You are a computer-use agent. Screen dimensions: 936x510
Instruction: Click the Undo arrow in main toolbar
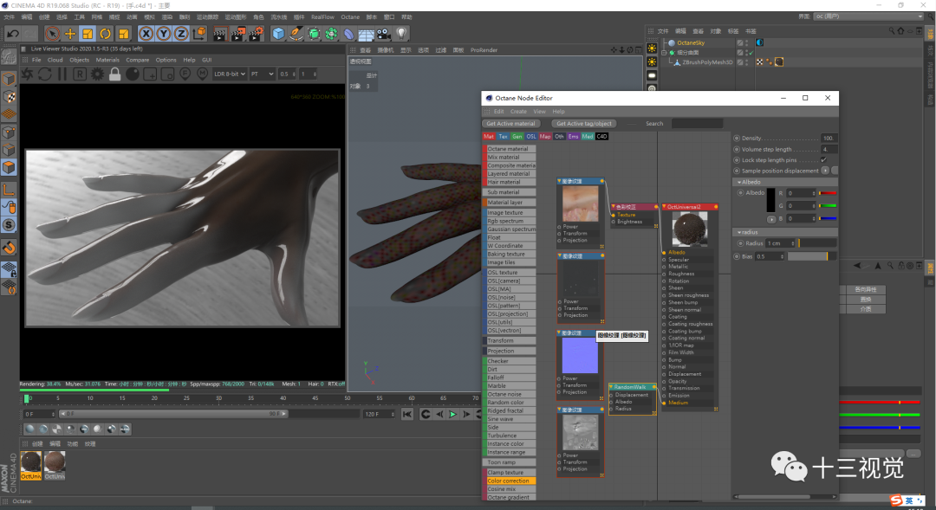point(12,34)
